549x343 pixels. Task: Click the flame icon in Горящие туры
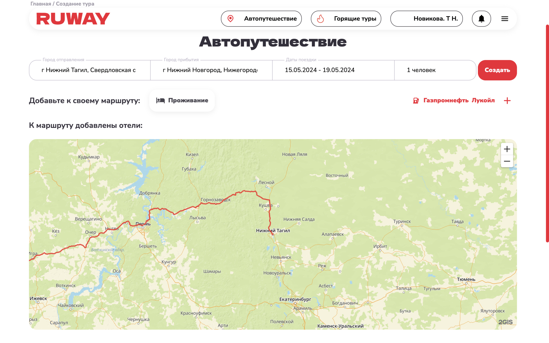point(320,19)
